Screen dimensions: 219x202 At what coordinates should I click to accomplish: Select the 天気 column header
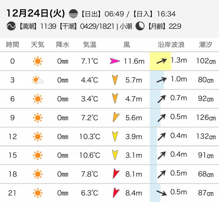(38, 45)
